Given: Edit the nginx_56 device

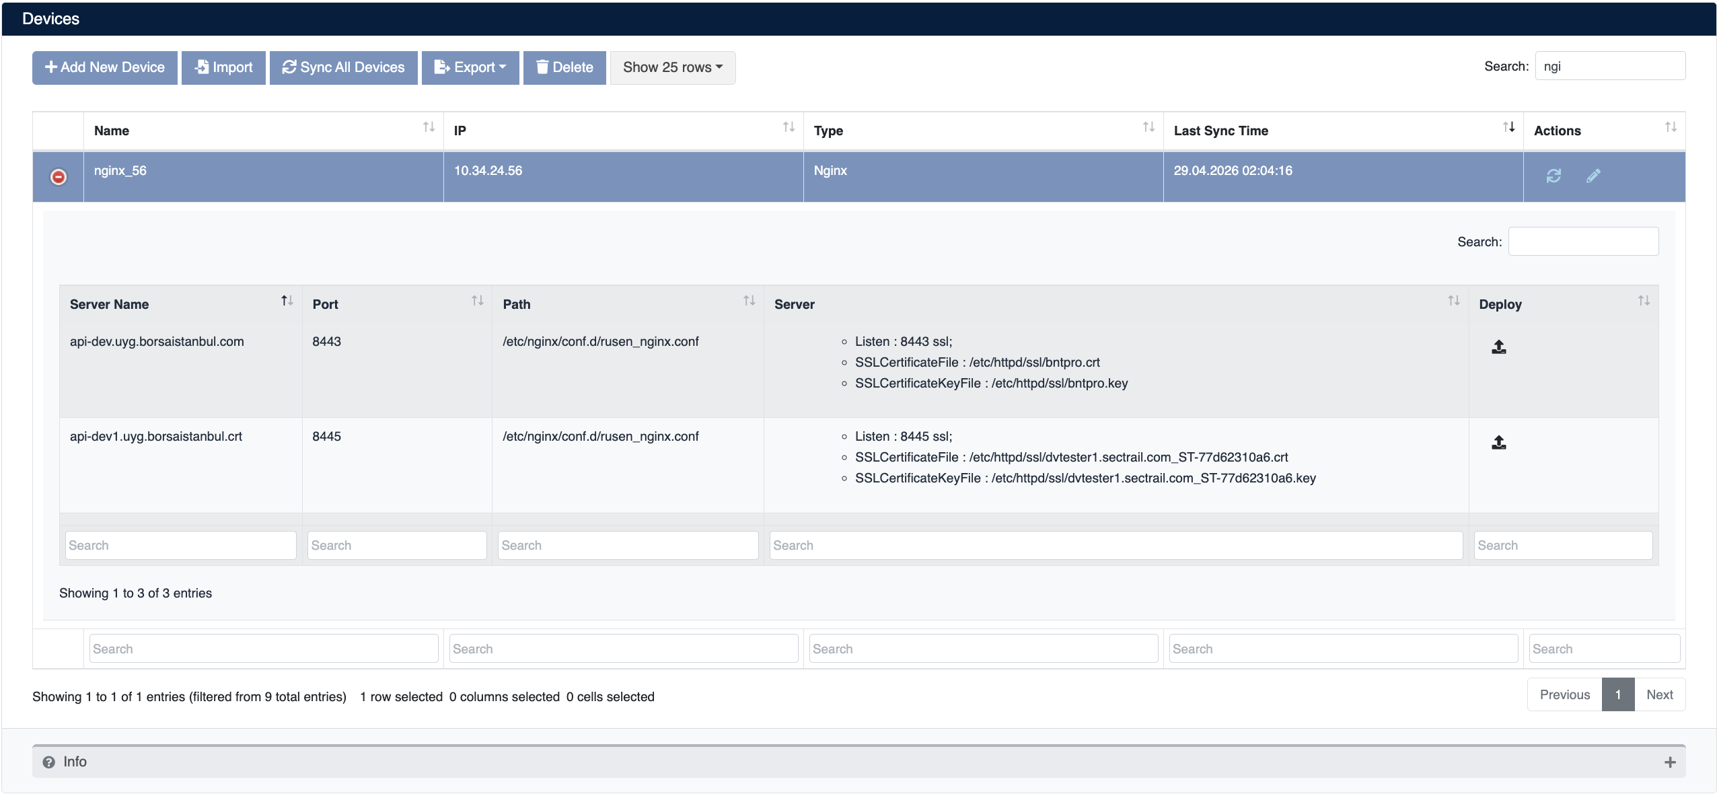Looking at the screenshot, I should (1593, 176).
